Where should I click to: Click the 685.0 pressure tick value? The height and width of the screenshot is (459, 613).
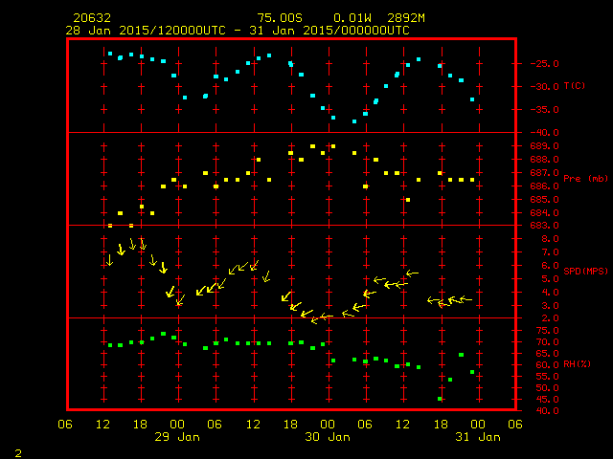tap(544, 200)
